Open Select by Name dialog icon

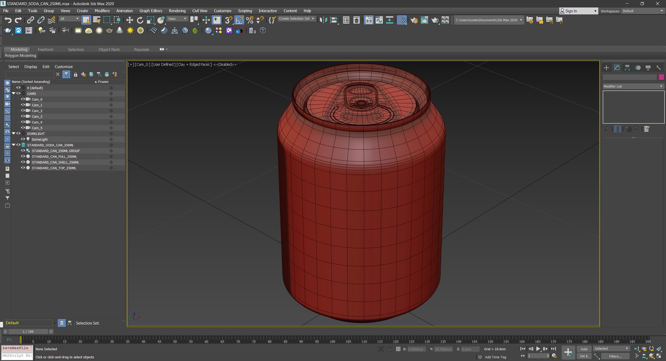(97, 20)
